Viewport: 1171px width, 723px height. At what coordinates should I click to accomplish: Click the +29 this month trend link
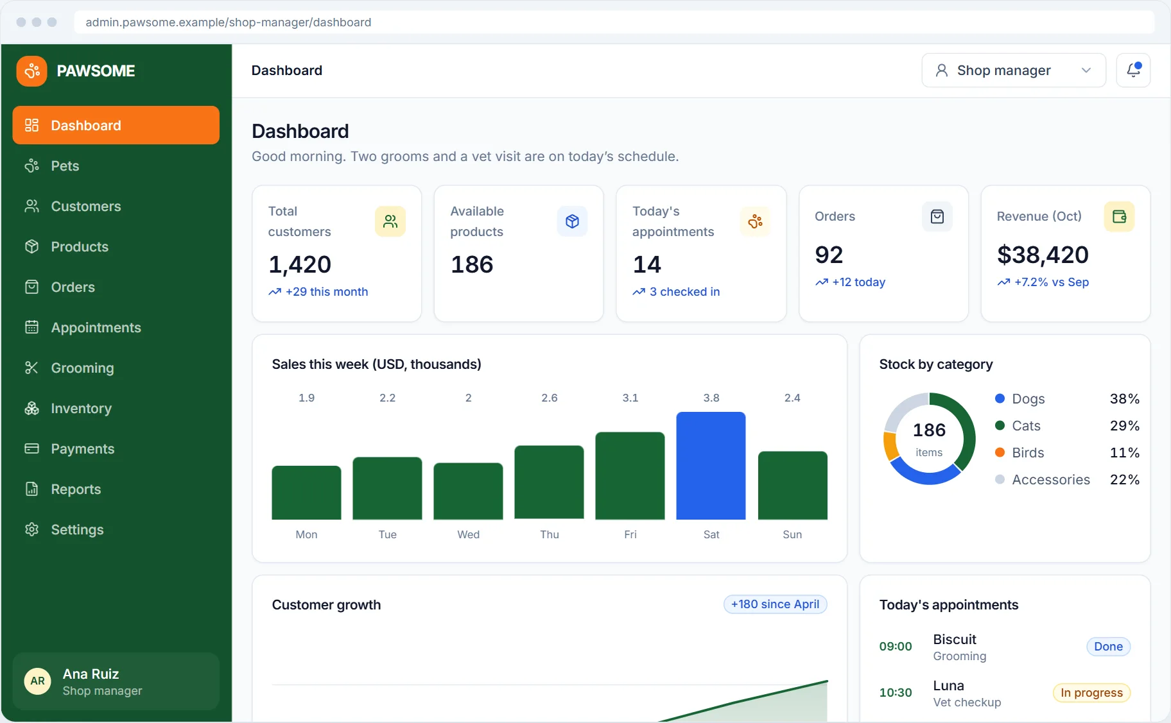click(x=318, y=292)
